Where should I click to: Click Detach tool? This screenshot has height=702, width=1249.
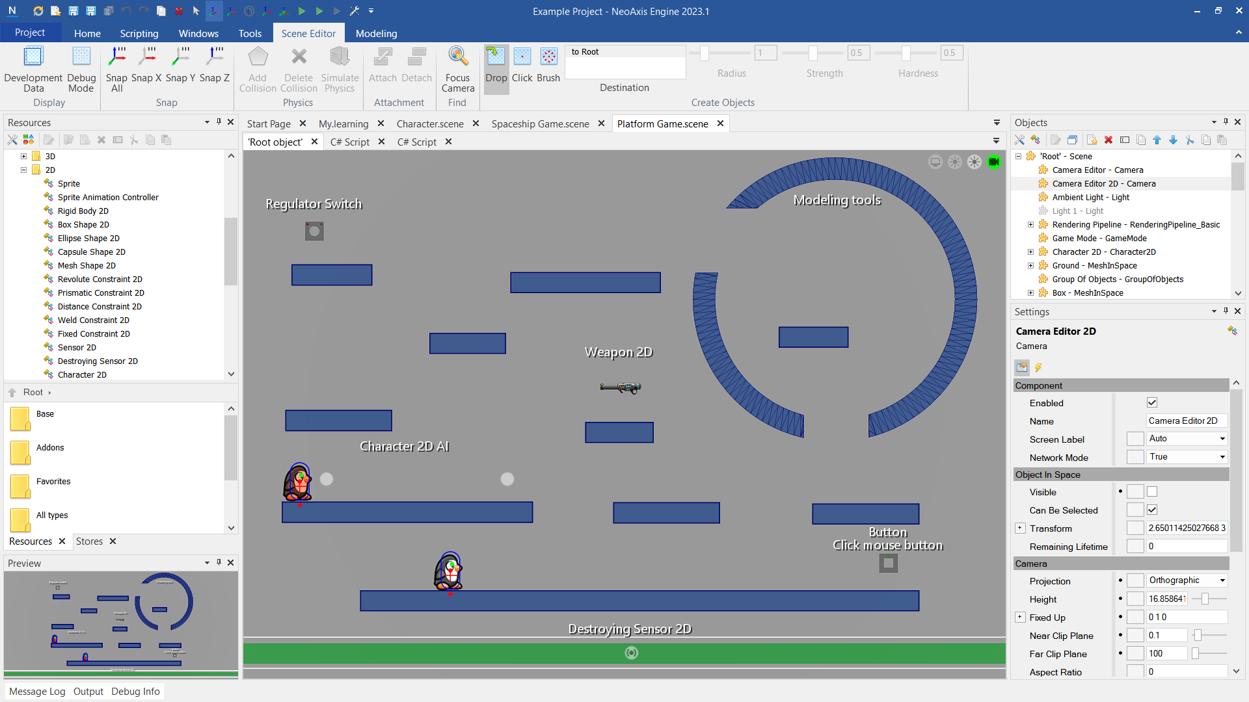(416, 65)
